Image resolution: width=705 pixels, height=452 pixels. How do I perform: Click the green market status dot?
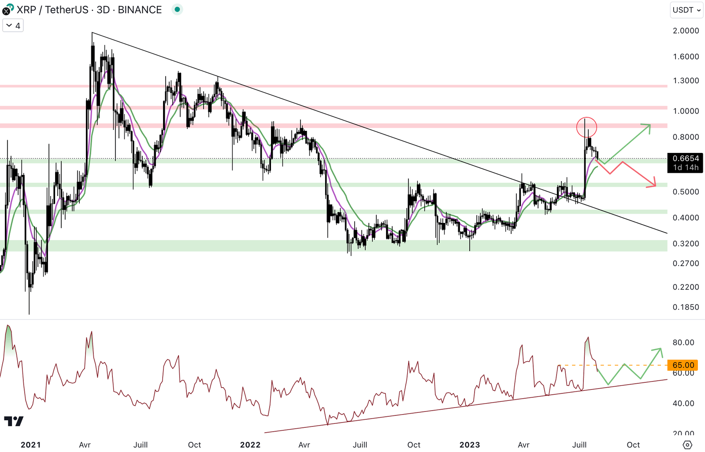177,9
